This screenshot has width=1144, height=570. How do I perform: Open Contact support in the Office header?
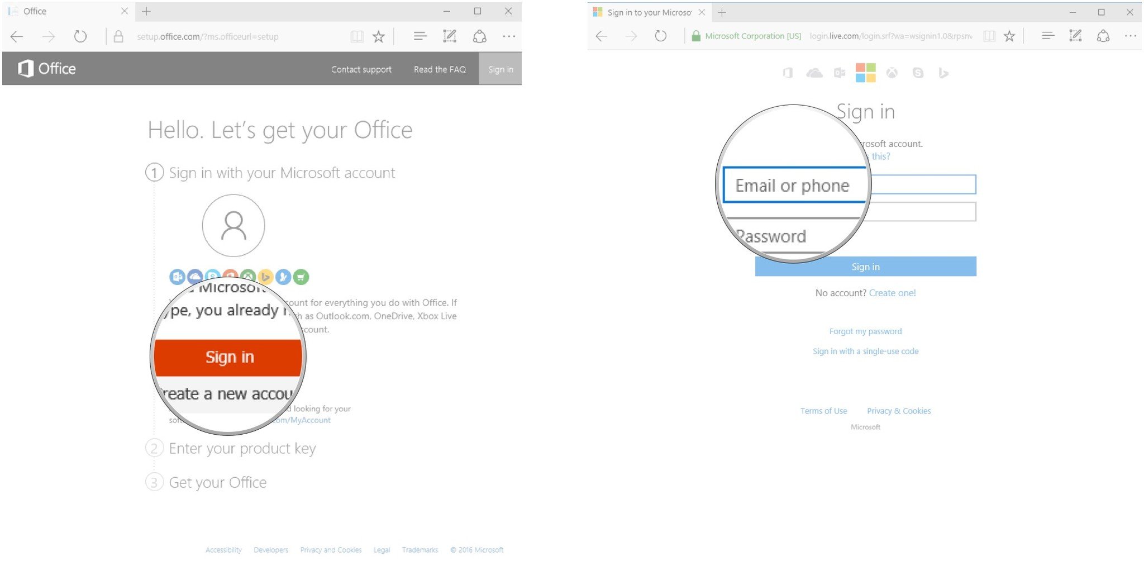361,69
